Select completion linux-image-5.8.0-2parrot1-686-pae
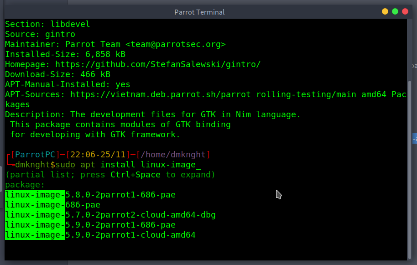This screenshot has width=417, height=265. point(90,195)
